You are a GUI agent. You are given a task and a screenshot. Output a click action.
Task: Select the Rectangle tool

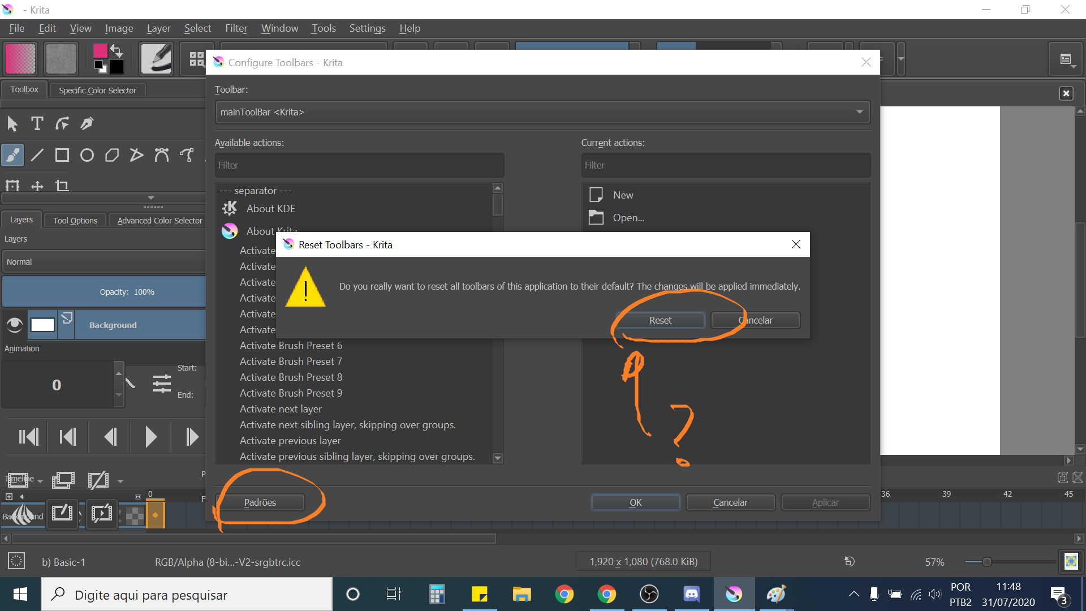pos(62,155)
